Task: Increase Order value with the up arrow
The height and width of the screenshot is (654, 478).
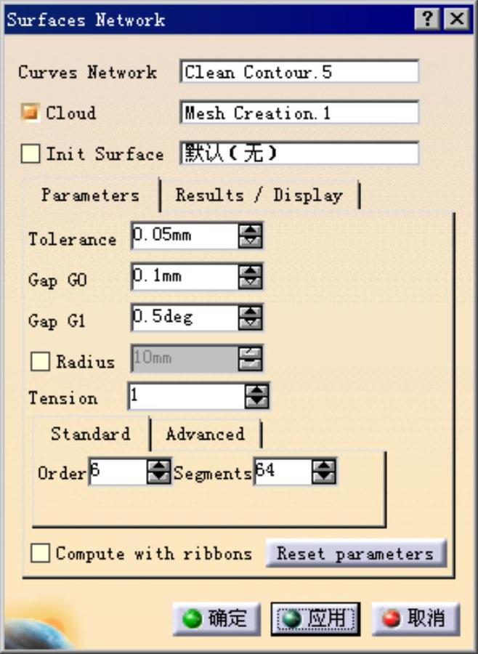Action: click(159, 466)
